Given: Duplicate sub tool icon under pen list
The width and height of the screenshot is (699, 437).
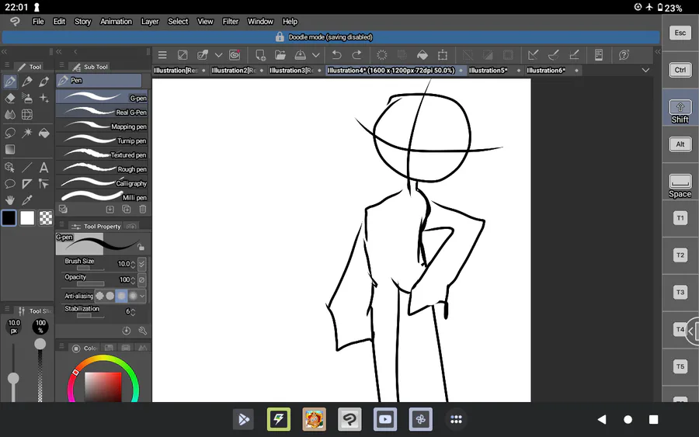Looking at the screenshot, I should [127, 209].
